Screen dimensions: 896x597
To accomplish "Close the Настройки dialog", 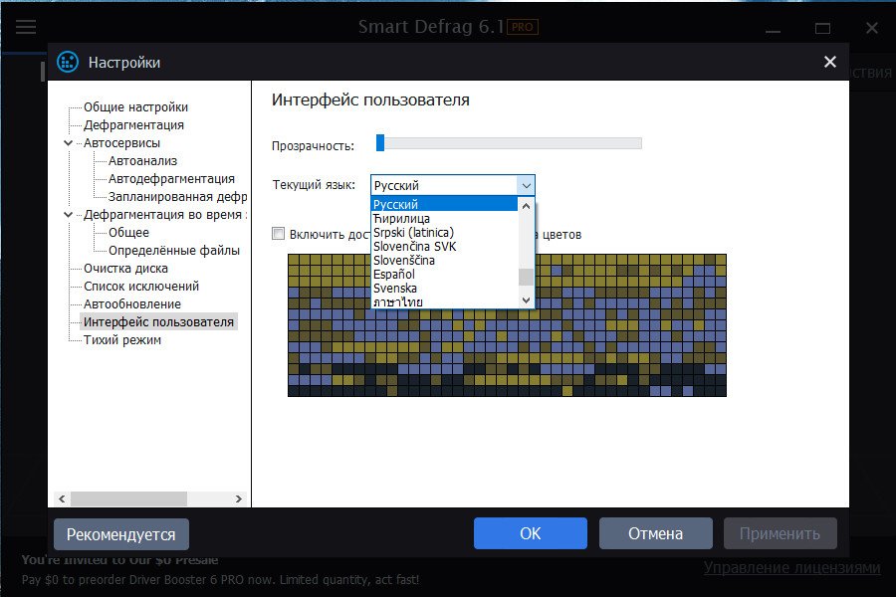I will 829,62.
